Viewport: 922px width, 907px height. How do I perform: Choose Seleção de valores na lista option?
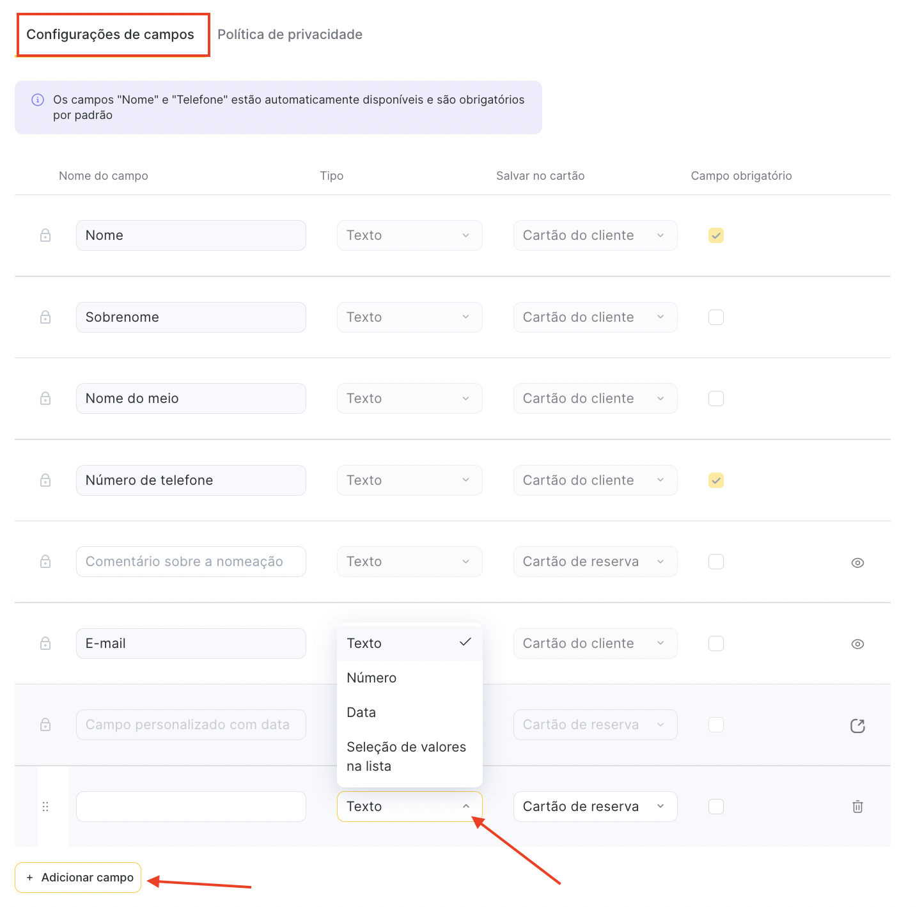pos(407,756)
